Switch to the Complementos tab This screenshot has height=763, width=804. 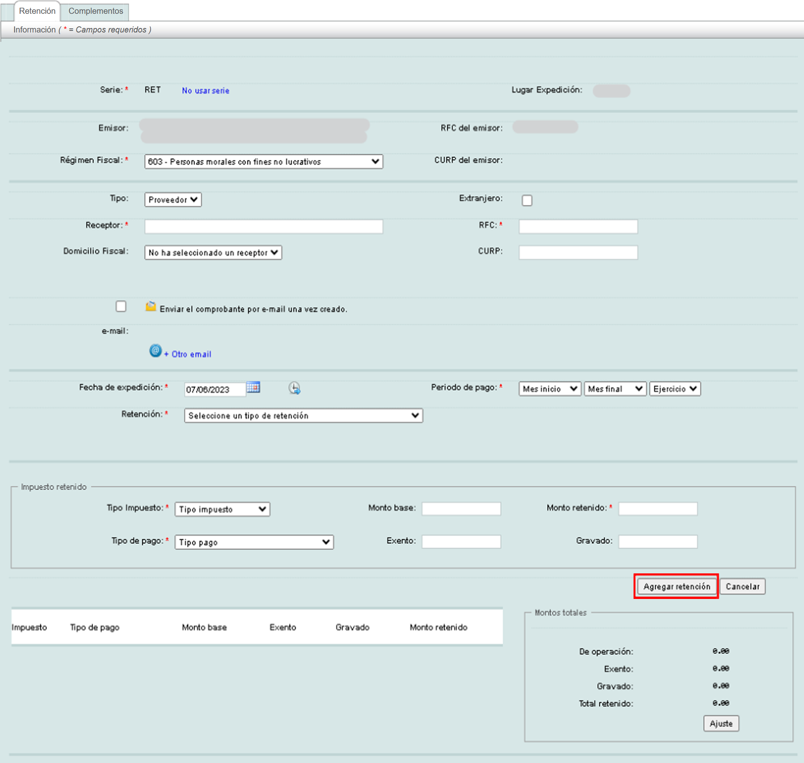point(95,11)
